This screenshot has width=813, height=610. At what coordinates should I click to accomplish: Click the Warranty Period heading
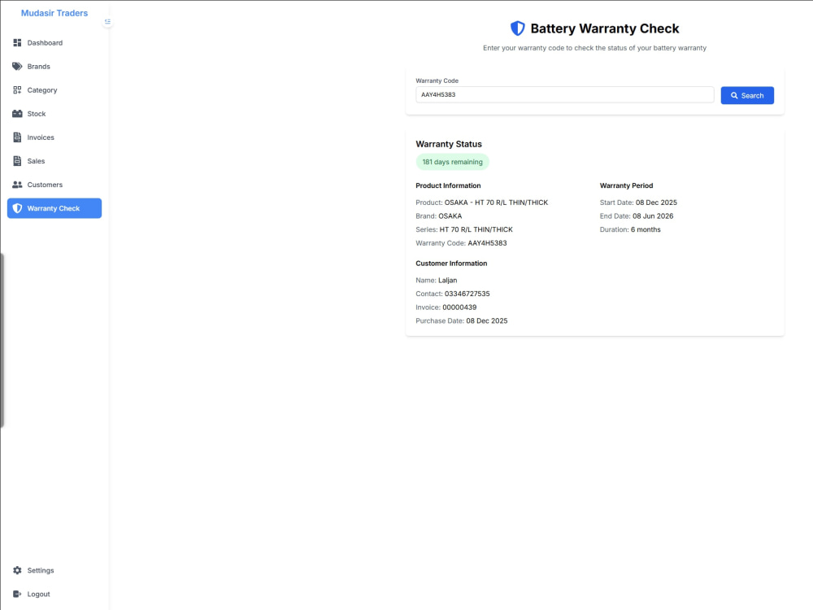(626, 185)
